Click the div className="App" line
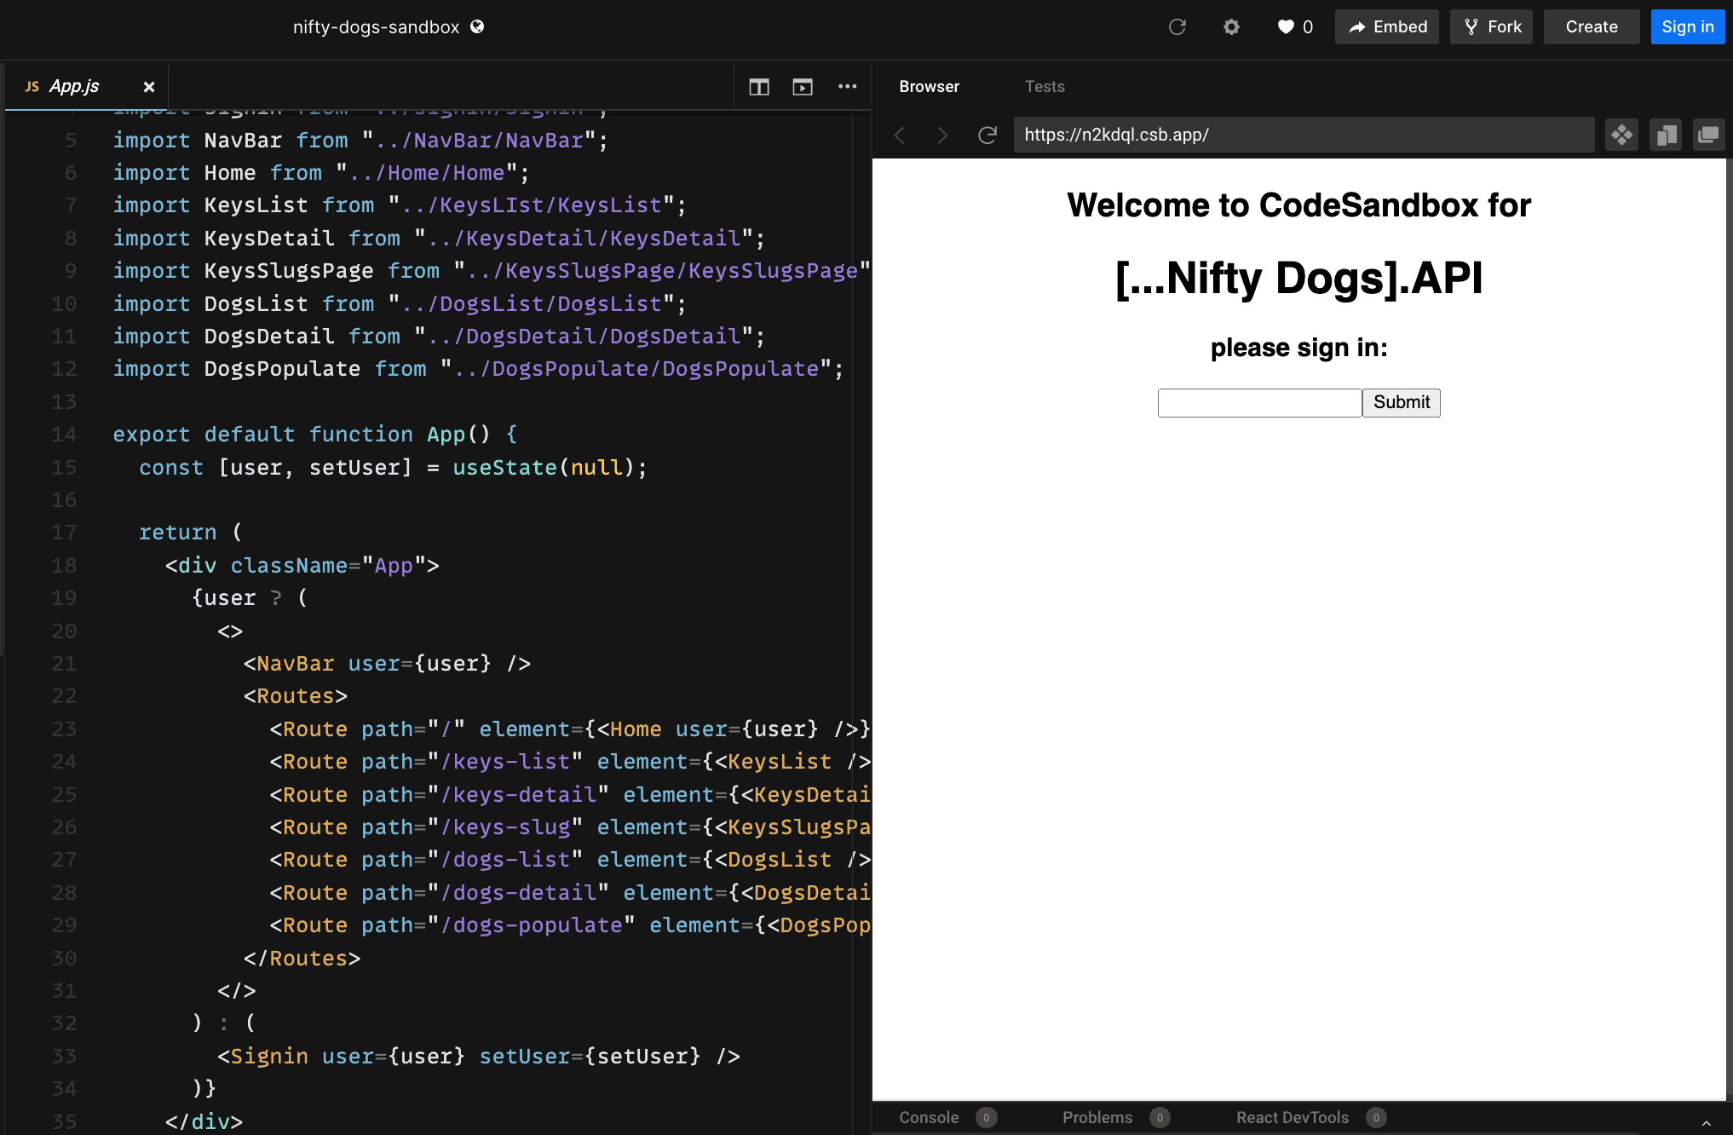Image resolution: width=1733 pixels, height=1135 pixels. [302, 566]
